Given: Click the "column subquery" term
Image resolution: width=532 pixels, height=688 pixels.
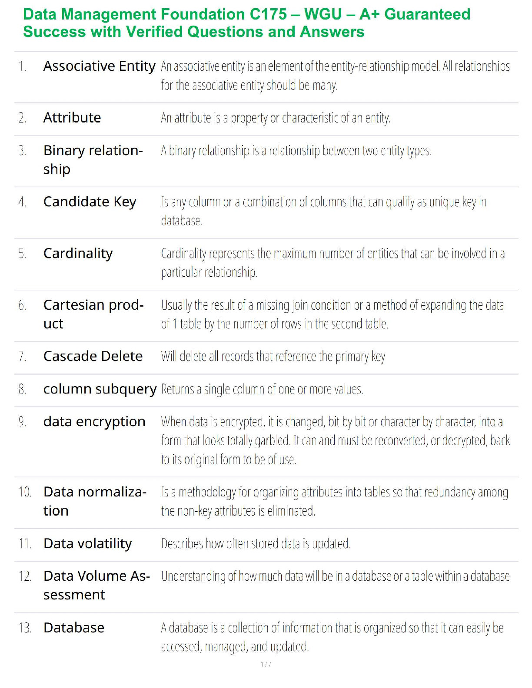Looking at the screenshot, I should 100,389.
